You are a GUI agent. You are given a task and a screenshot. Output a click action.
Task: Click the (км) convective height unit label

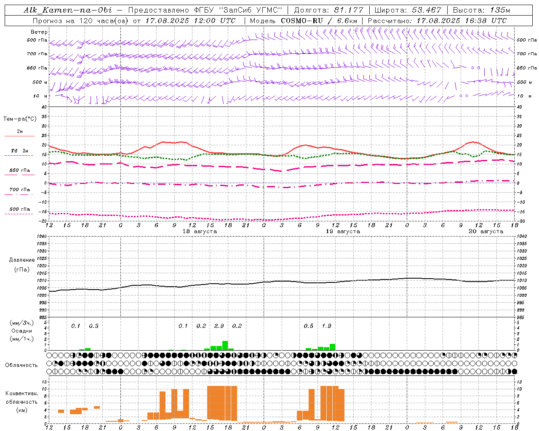click(x=21, y=410)
